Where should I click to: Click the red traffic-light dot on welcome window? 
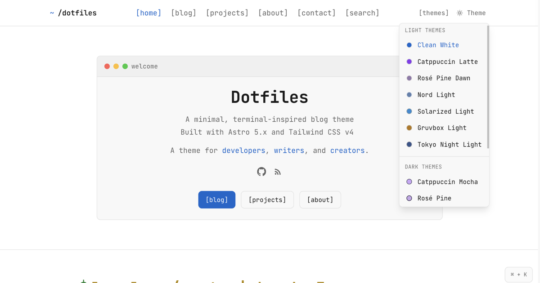107,66
